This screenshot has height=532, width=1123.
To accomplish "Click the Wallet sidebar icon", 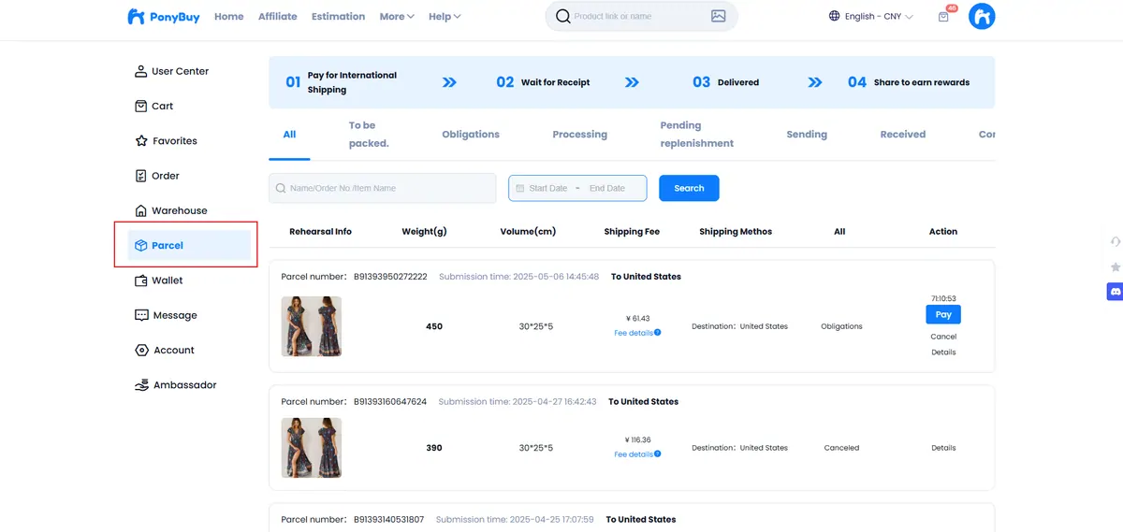I will pos(141,280).
